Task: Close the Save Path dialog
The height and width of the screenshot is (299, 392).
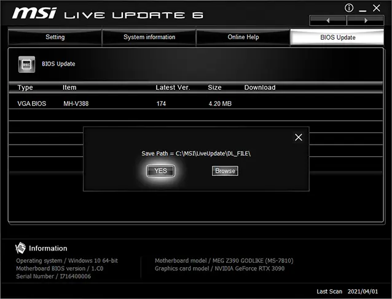Action: (298, 137)
